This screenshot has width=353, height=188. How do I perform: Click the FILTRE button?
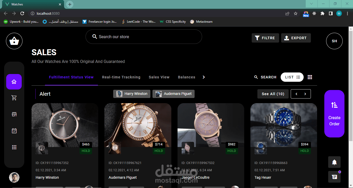(x=265, y=38)
